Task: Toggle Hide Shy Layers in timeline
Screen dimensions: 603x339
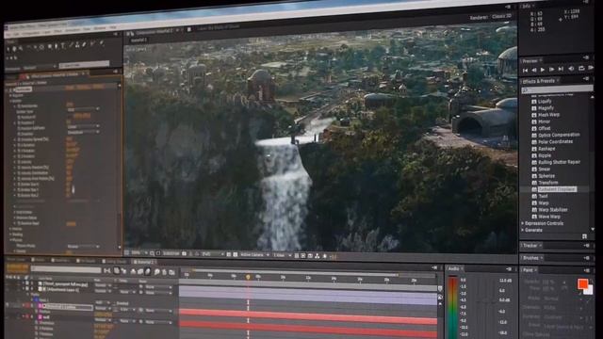Action: pos(133,271)
